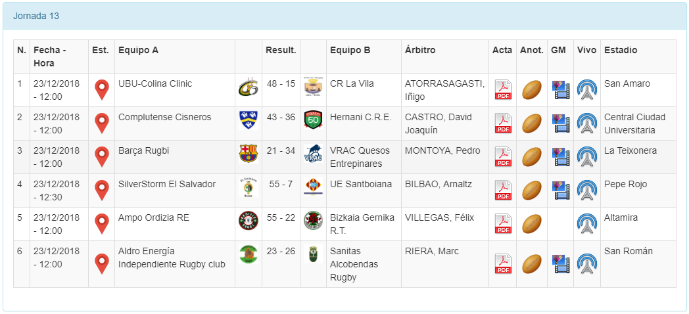Screen dimensions: 689x314
Task: Click the Barça Rugbi team crest
Action: pyautogui.click(x=248, y=153)
